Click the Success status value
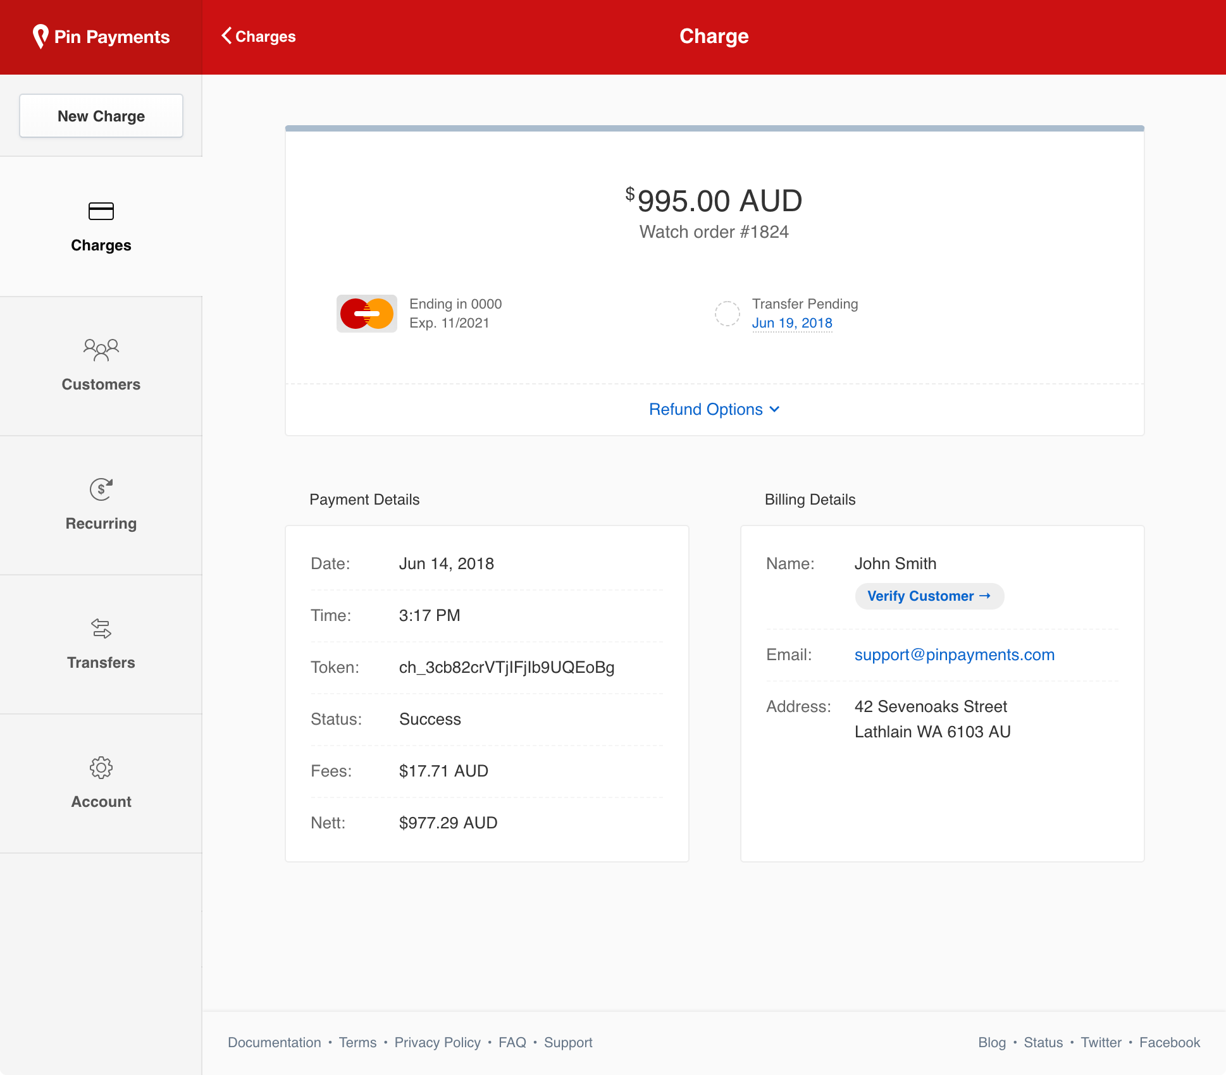Image resolution: width=1226 pixels, height=1075 pixels. point(430,719)
